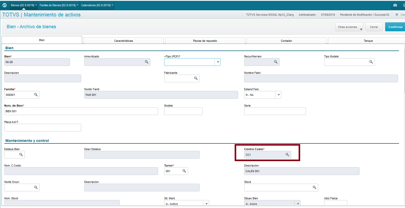This screenshot has width=405, height=208.
Task: Close the Familia de Bienes tab
Action: coord(78,5)
